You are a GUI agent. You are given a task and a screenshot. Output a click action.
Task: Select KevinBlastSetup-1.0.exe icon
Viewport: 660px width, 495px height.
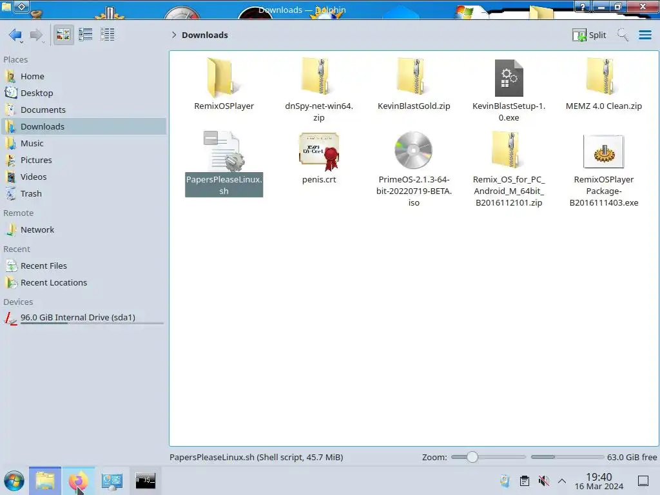(509, 78)
